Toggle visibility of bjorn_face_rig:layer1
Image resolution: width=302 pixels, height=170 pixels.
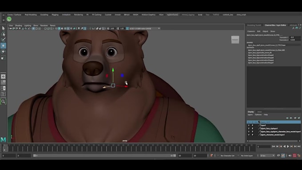click(249, 128)
